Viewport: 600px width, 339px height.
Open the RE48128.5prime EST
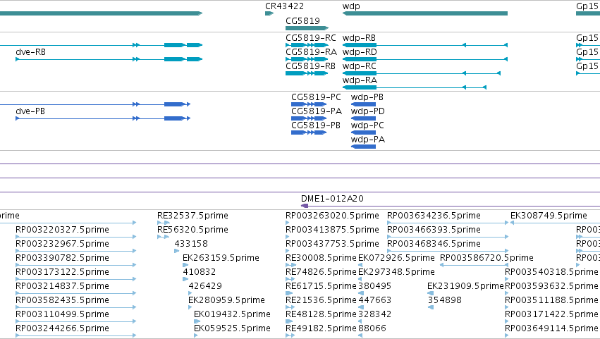pos(321,314)
